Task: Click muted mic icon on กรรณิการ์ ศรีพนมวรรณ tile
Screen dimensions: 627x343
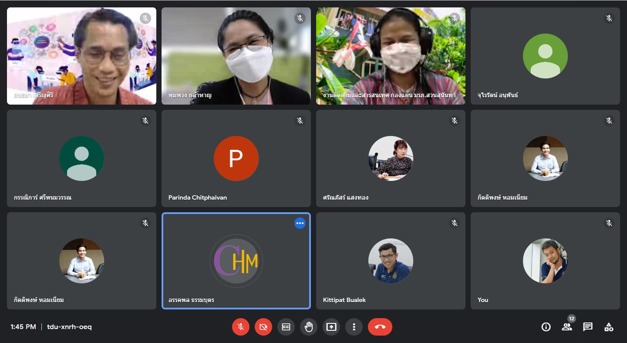Action: pyautogui.click(x=145, y=121)
